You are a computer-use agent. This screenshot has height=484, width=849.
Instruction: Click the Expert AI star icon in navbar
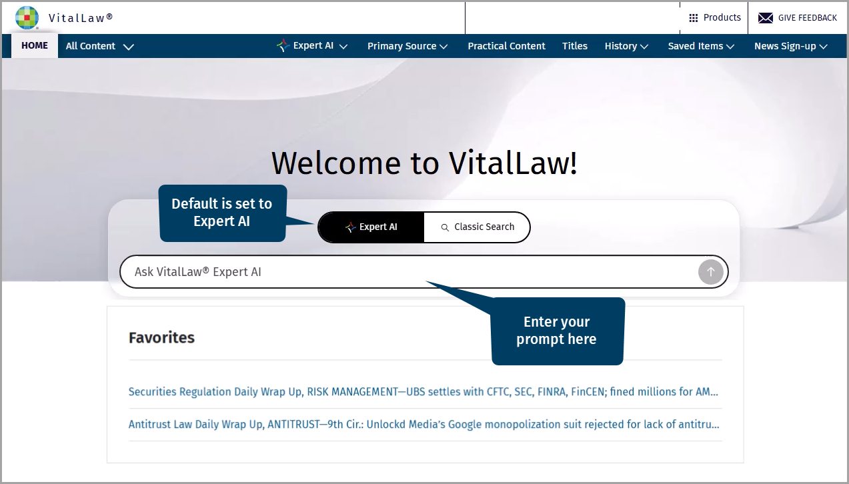click(x=283, y=46)
